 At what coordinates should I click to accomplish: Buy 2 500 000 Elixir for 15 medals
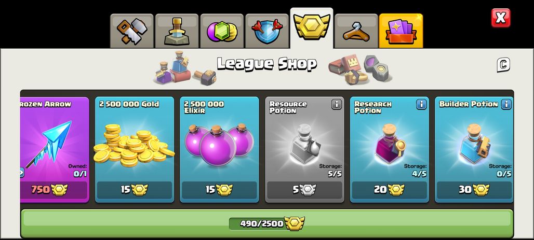(x=219, y=190)
